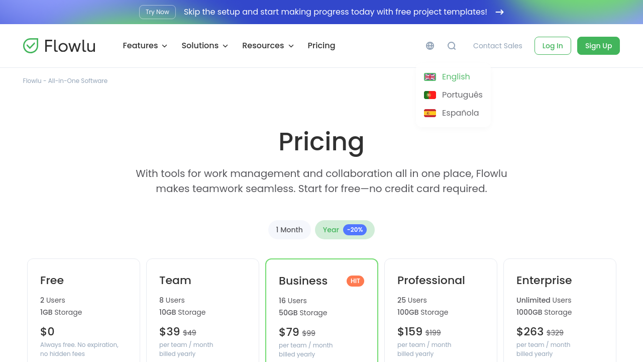
Task: Click the Sign Up button
Action: 598,46
